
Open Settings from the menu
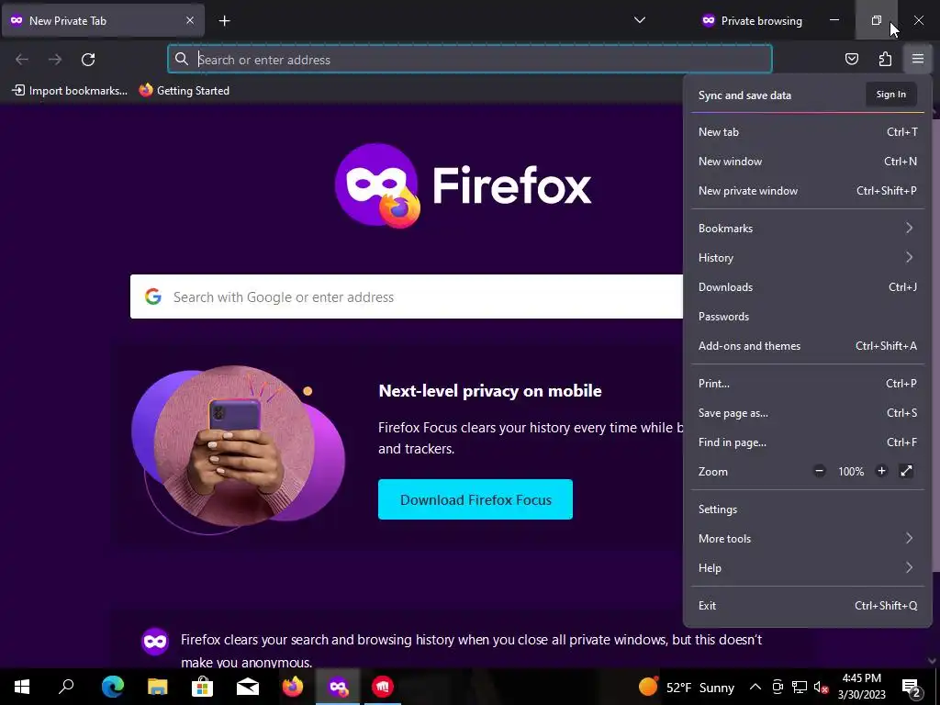808,509
